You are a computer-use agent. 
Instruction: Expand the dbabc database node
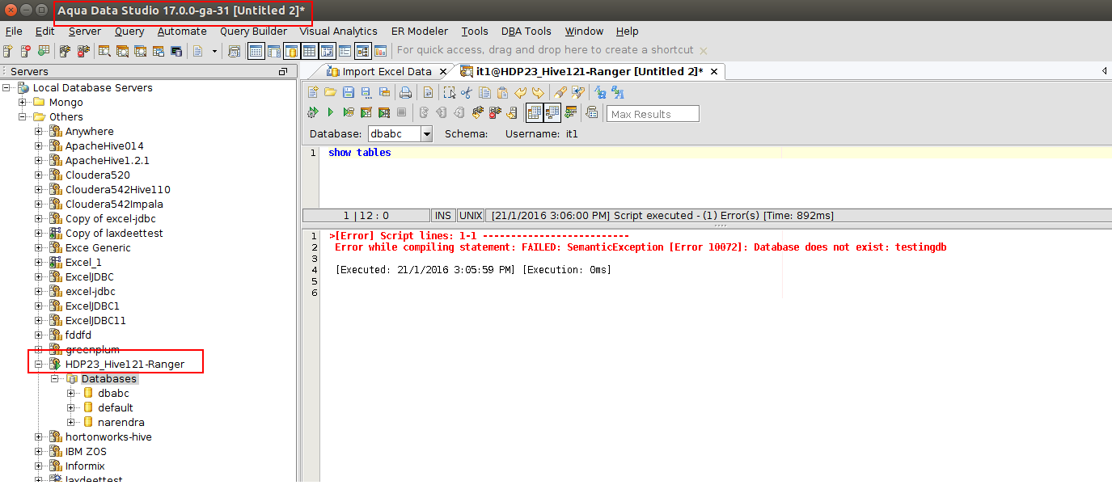click(71, 393)
